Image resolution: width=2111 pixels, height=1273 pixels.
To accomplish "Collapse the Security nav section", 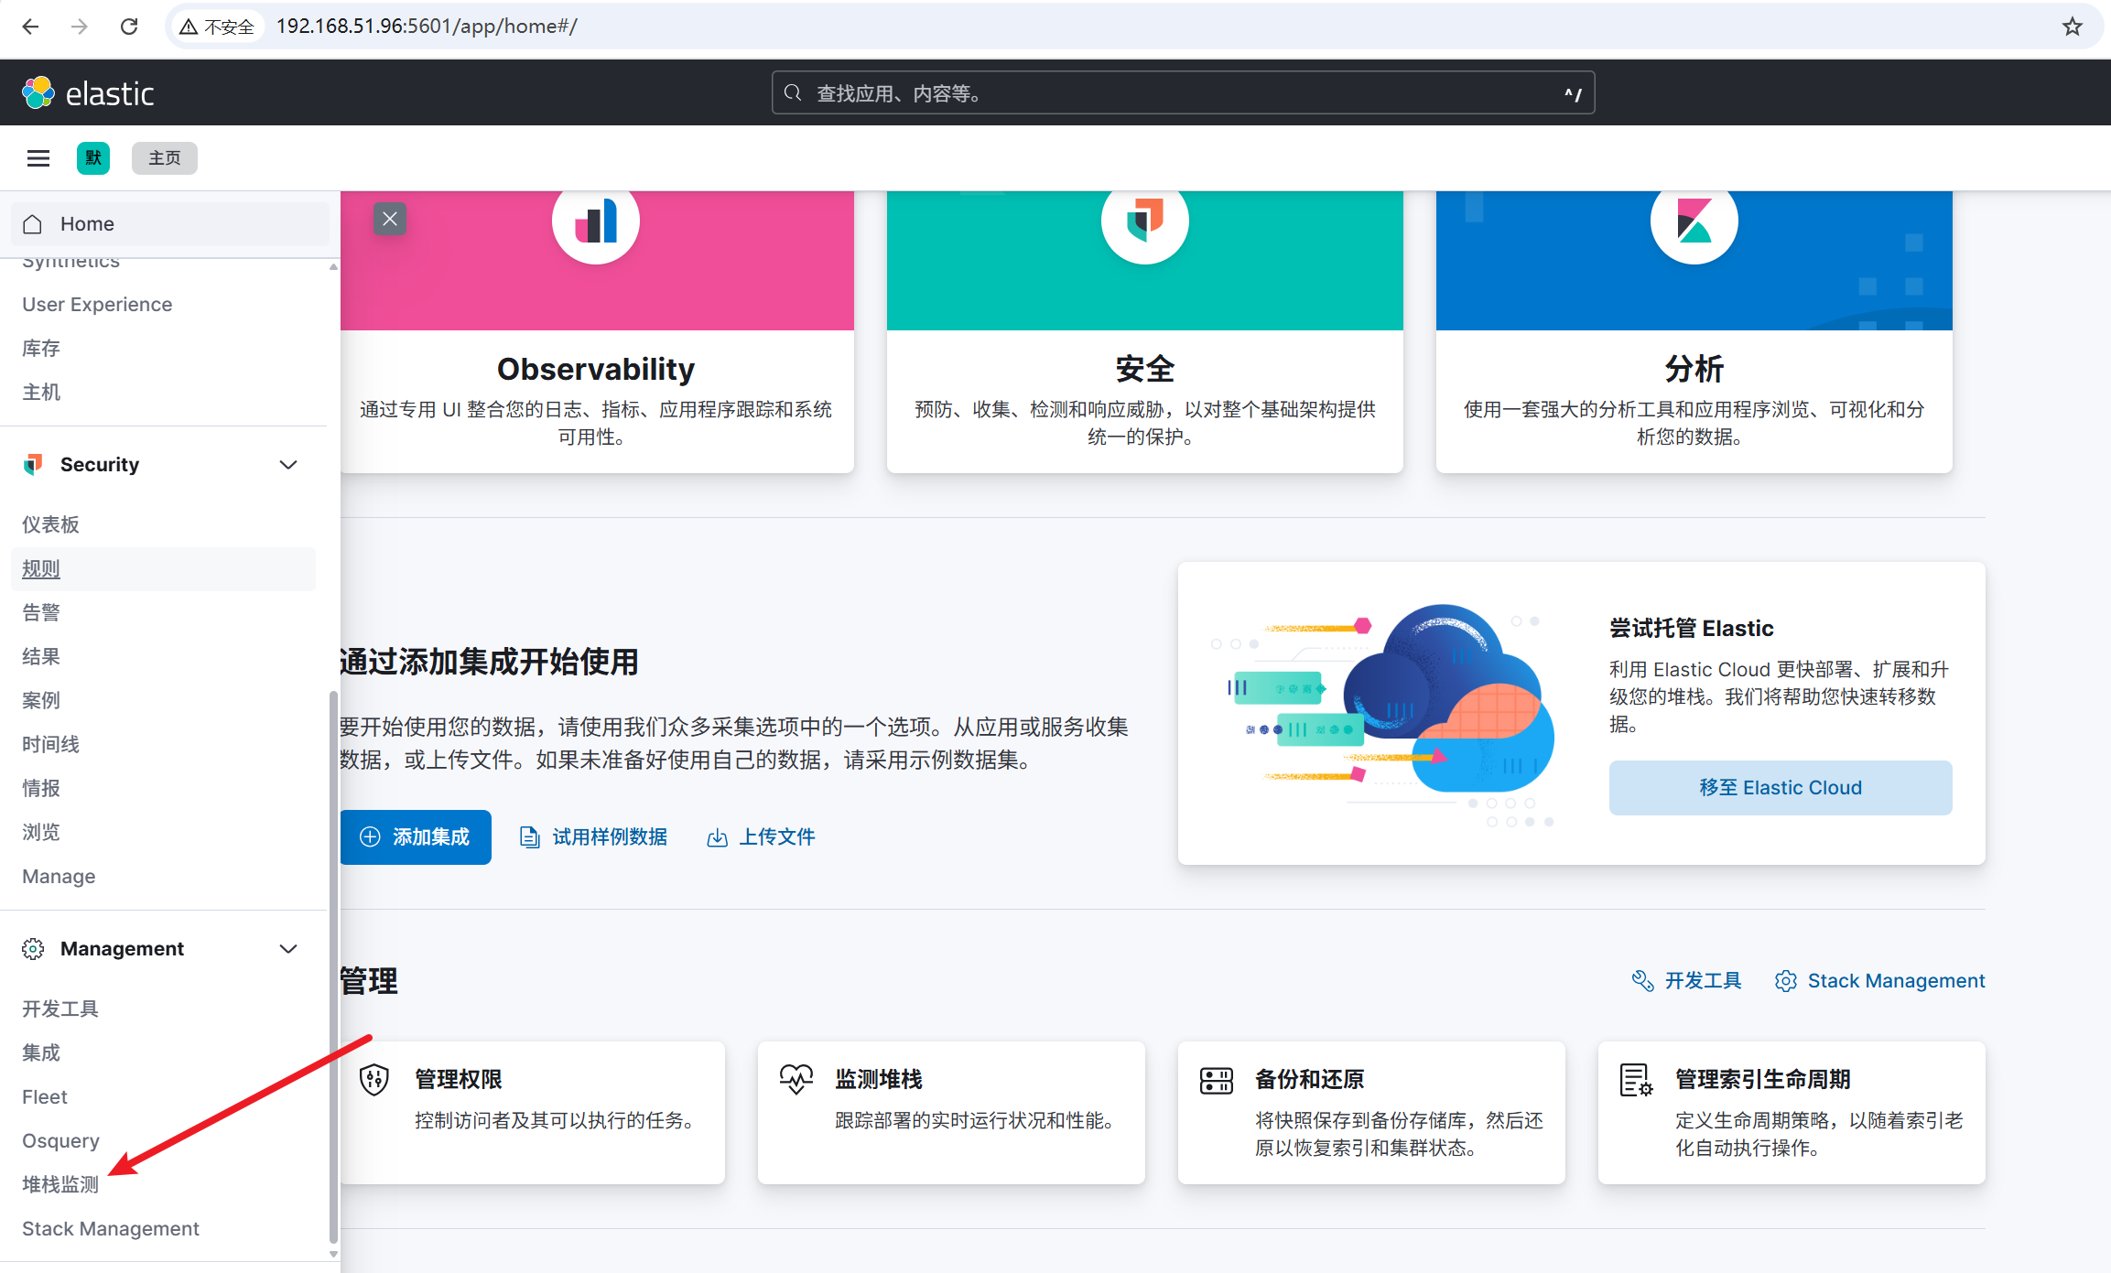I will (x=288, y=465).
